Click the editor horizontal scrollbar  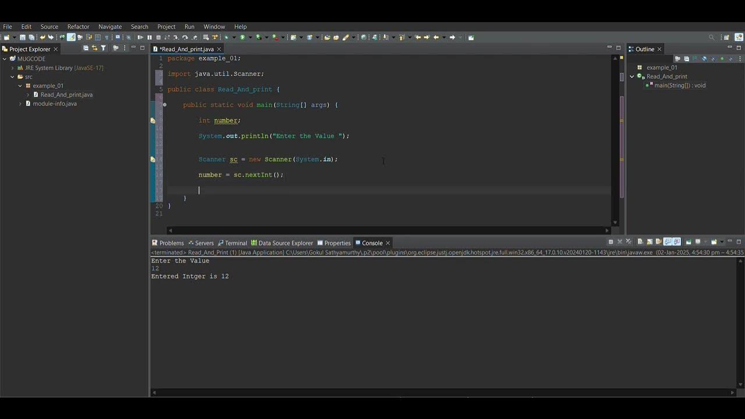(388, 230)
